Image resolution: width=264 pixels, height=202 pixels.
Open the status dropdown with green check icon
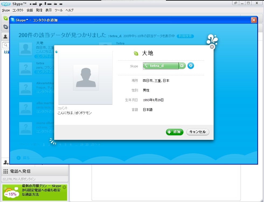[5, 18]
